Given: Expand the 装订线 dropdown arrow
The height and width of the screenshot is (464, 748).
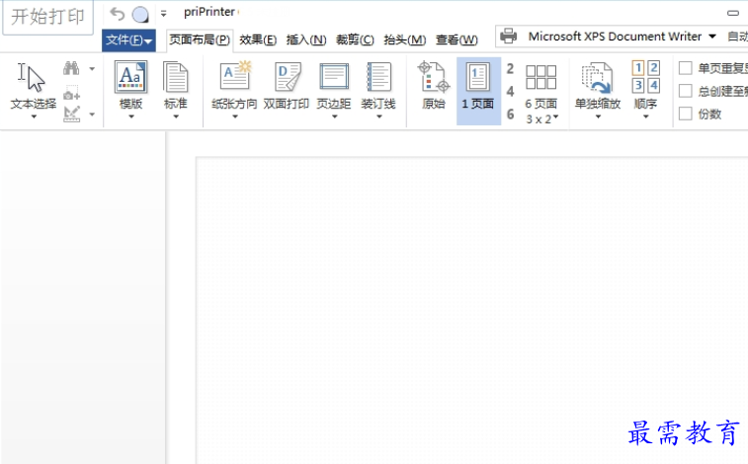Looking at the screenshot, I should coord(378,116).
